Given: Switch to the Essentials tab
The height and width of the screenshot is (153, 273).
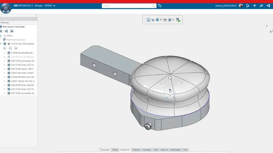Looking at the screenshot, I should pyautogui.click(x=105, y=150).
